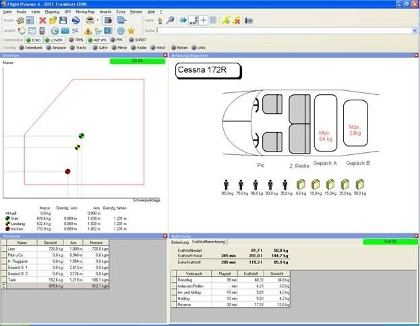Click the Pilot u.Co. weight cell
This screenshot has height=326, width=420.
51,255
